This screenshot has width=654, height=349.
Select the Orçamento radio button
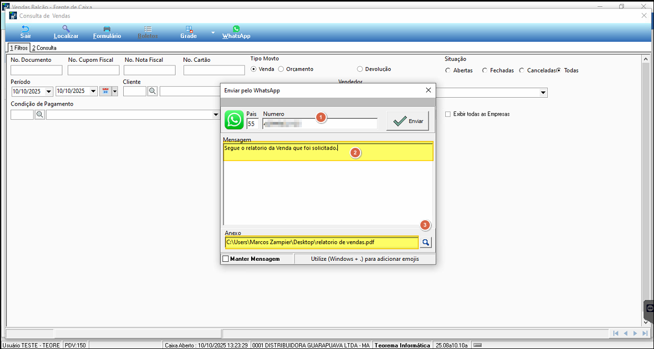tap(281, 69)
